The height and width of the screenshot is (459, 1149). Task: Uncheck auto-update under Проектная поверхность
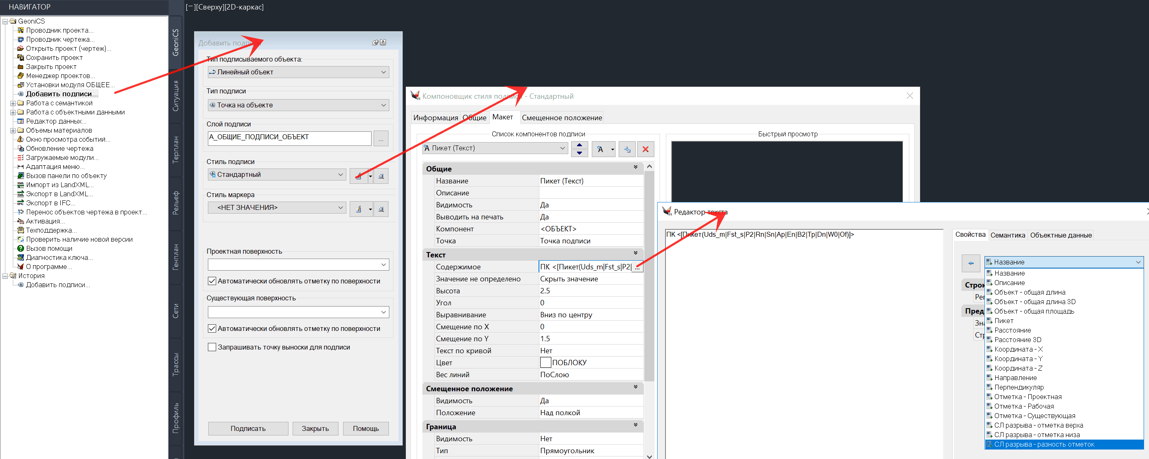pyautogui.click(x=212, y=281)
